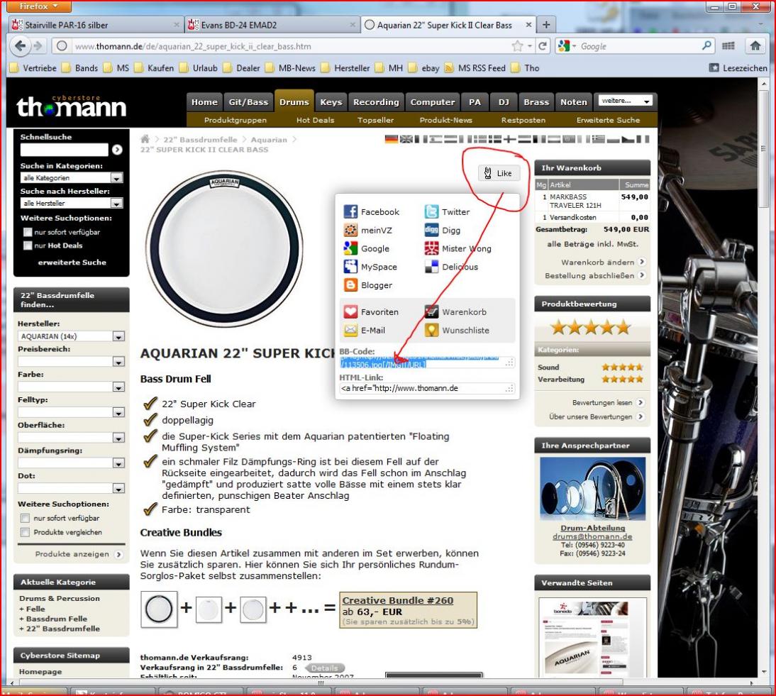Open Hot Deals submenu item
Image resolution: width=776 pixels, height=696 pixels.
pos(315,120)
